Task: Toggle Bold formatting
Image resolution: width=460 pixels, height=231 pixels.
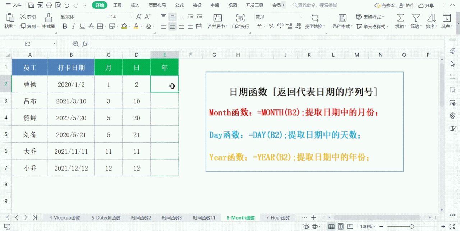Action: [65, 26]
